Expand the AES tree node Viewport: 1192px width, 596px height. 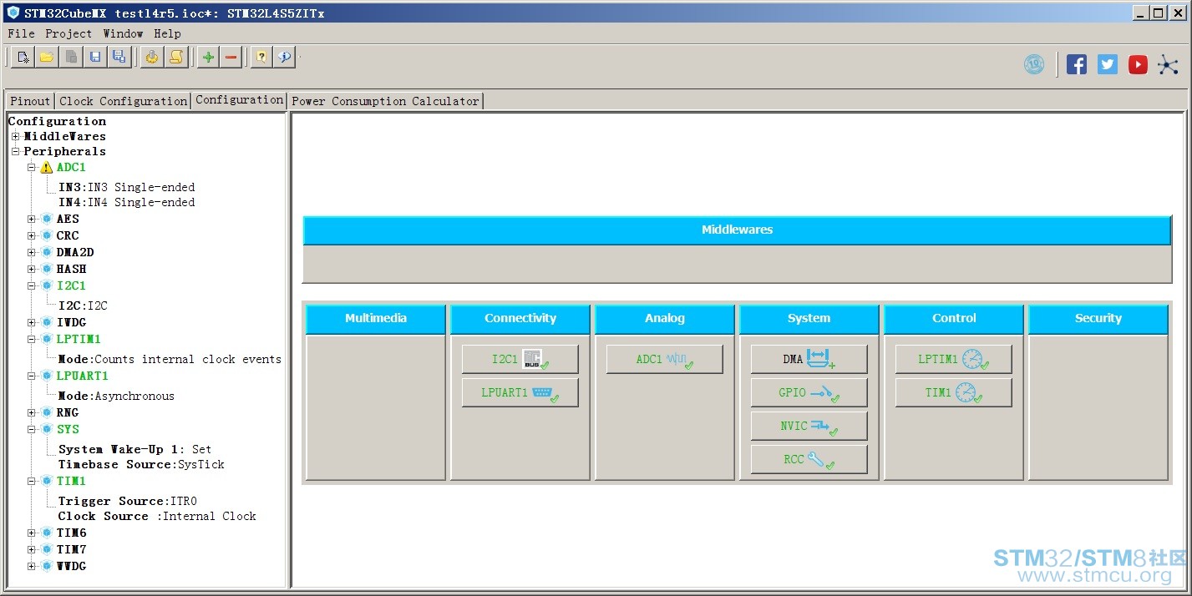pyautogui.click(x=32, y=220)
